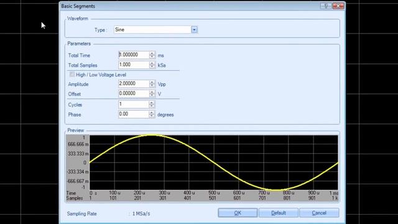Confirm settings with the OK button
The height and width of the screenshot is (224, 398).
[x=238, y=213]
